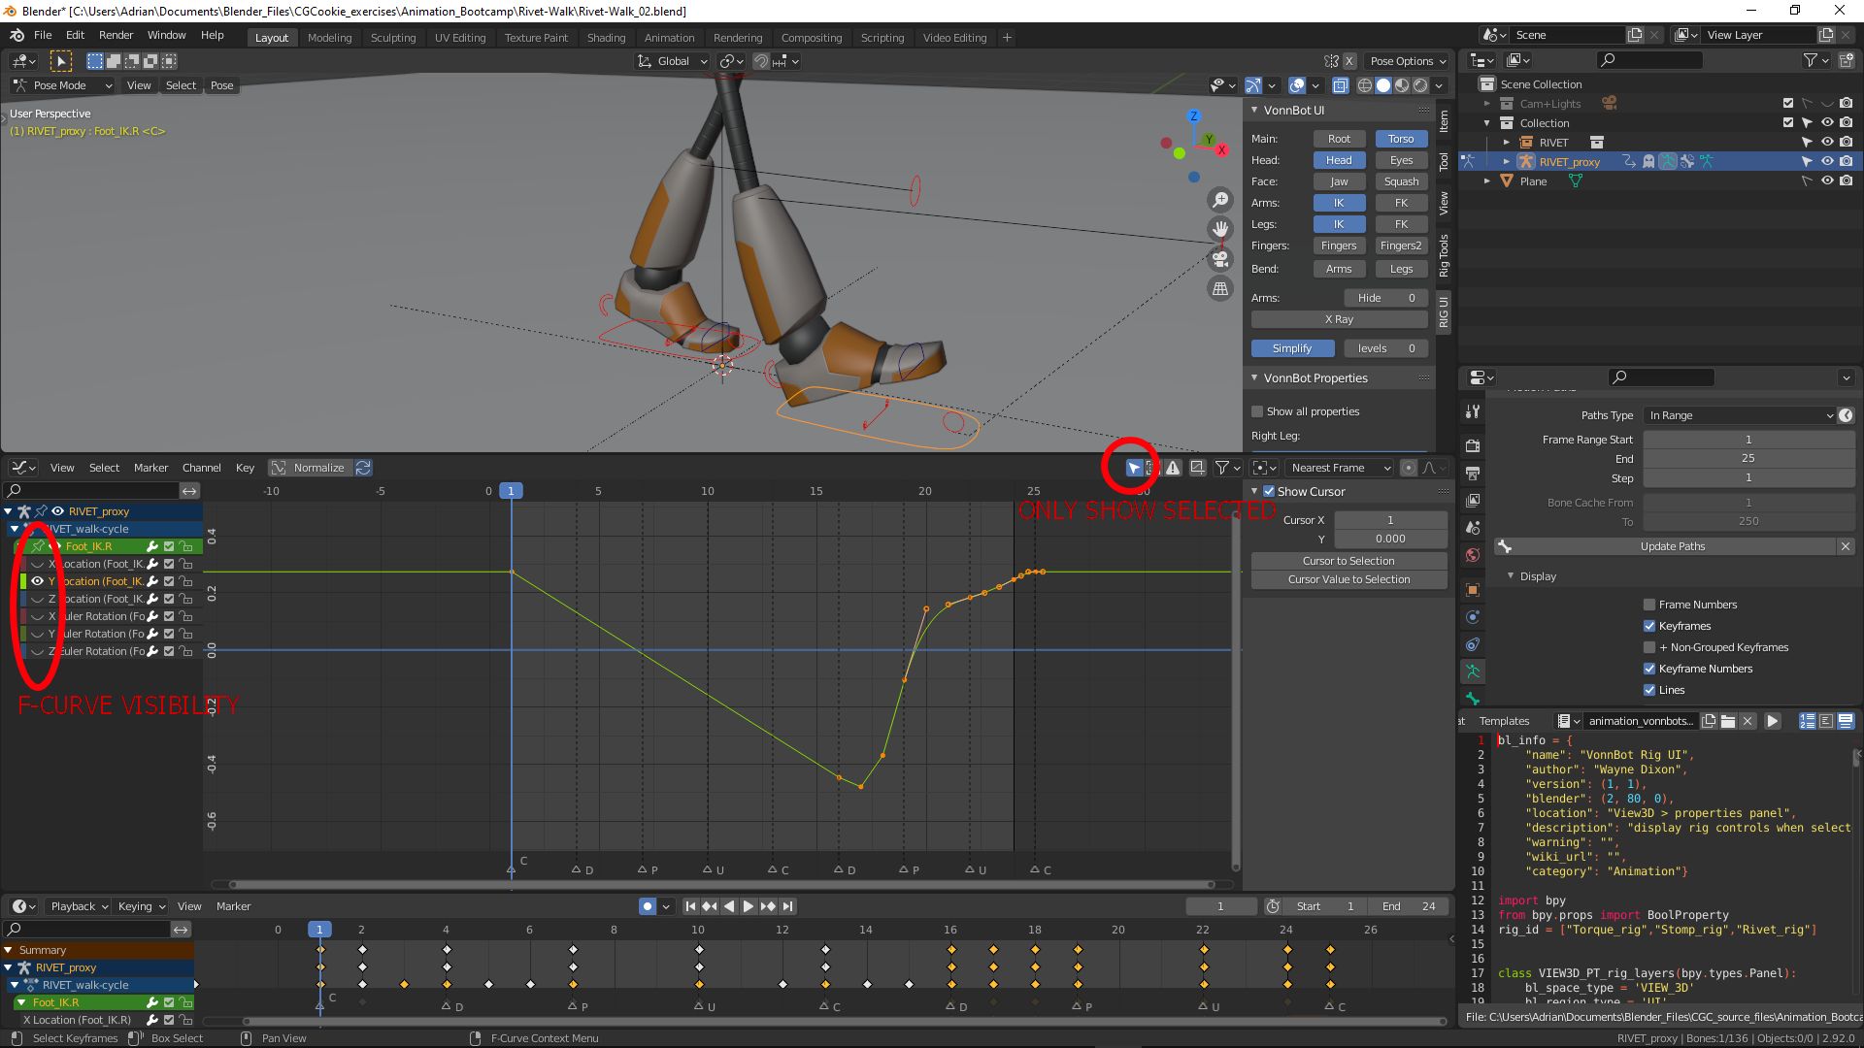The height and width of the screenshot is (1048, 1864).
Task: Click the Update Paths wrench icon
Action: click(1504, 546)
